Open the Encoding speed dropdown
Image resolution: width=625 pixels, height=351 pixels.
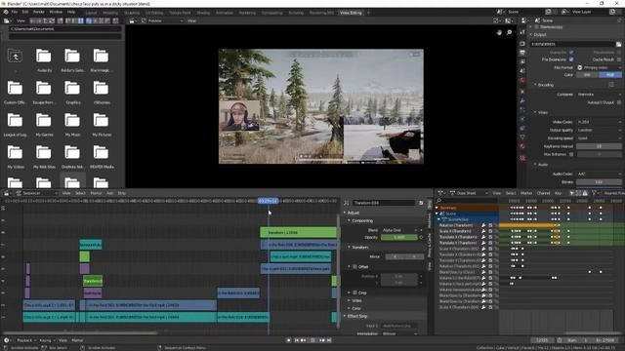point(599,138)
